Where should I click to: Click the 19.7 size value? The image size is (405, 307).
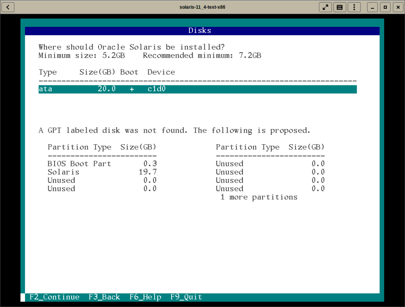point(148,172)
